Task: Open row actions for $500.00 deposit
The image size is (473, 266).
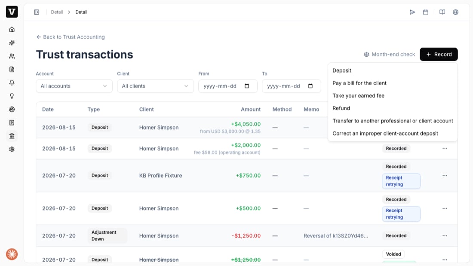Action: point(445,208)
